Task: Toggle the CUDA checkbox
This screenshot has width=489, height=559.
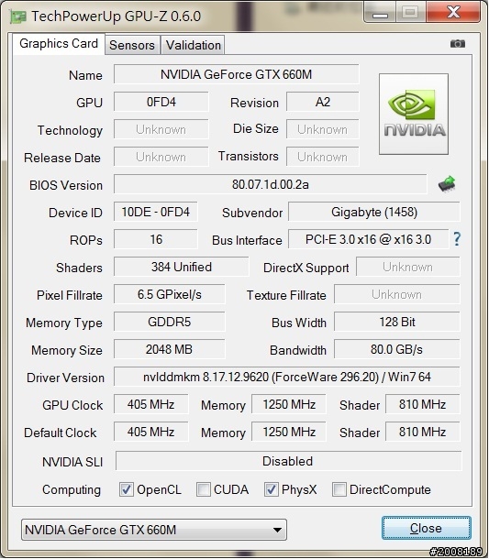Action: pyautogui.click(x=204, y=489)
